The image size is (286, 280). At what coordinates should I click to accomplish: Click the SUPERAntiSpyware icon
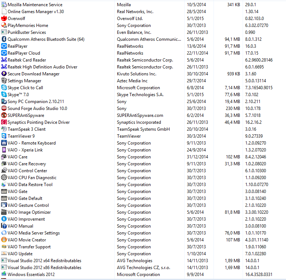coord(4,115)
